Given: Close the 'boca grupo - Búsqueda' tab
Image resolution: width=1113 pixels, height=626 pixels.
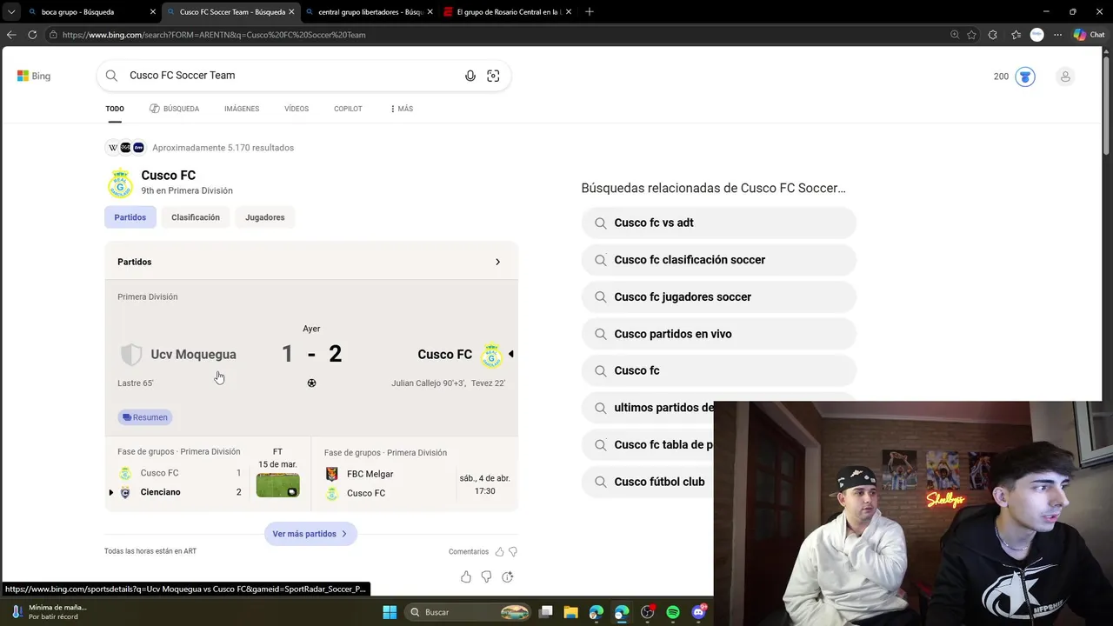Looking at the screenshot, I should coord(153,12).
